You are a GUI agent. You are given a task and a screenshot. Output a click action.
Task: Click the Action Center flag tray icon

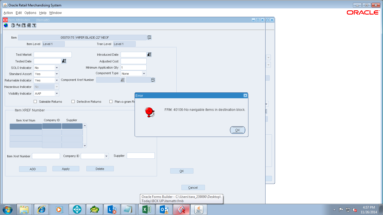[x=341, y=209]
